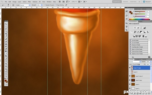Viewport: 152px width, 95px height.
Task: Add a Levels adjustment
Action: tap(138, 28)
